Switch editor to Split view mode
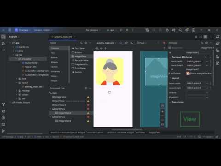221x166 pixels. tap(201, 37)
